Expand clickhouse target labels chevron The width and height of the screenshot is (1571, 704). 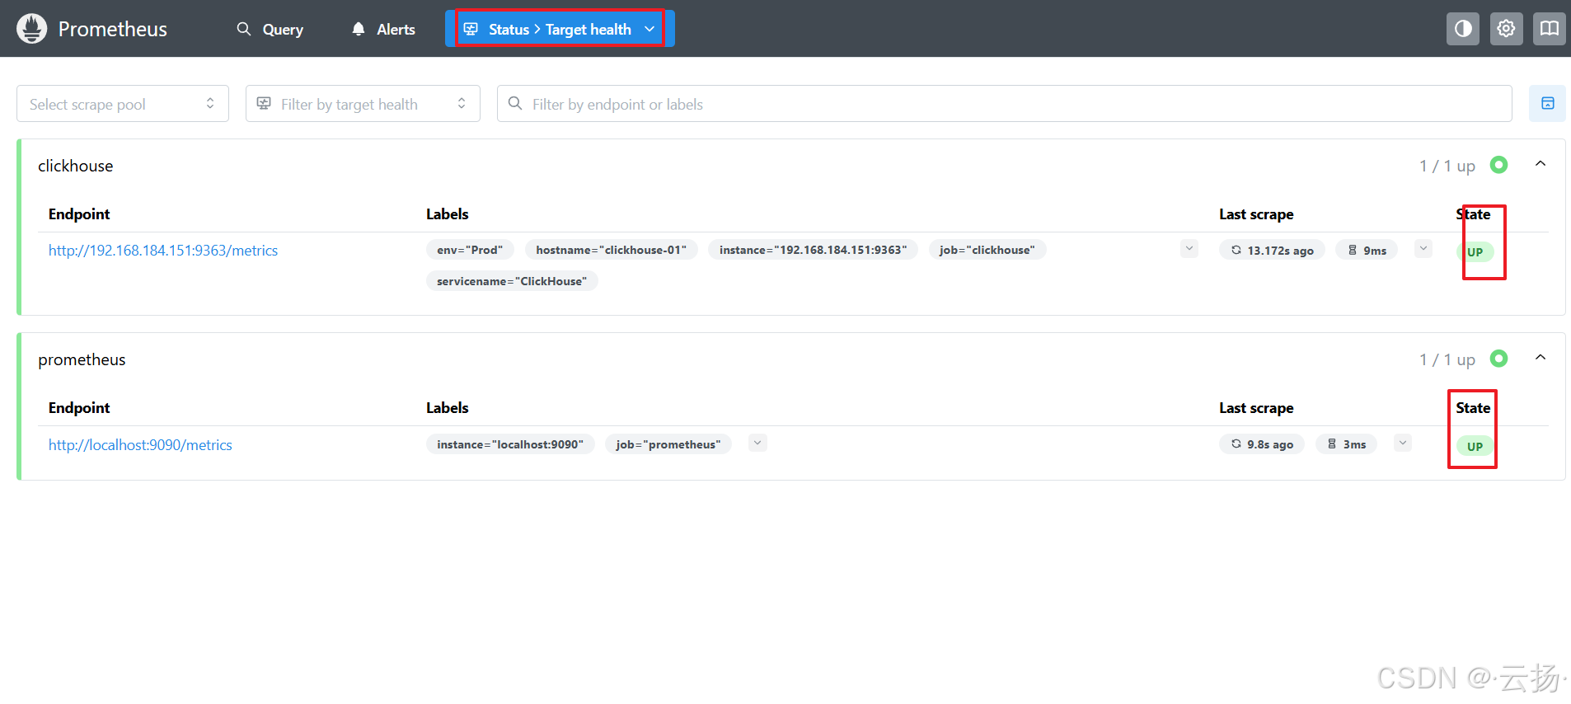tap(1189, 248)
